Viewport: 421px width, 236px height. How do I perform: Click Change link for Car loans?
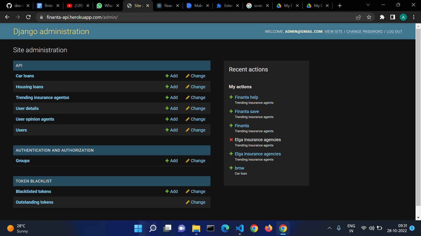pyautogui.click(x=195, y=76)
